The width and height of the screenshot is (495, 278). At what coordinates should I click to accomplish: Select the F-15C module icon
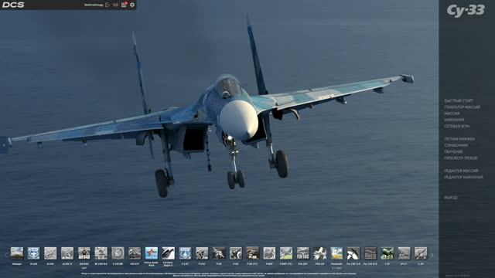pyautogui.click(x=185, y=253)
